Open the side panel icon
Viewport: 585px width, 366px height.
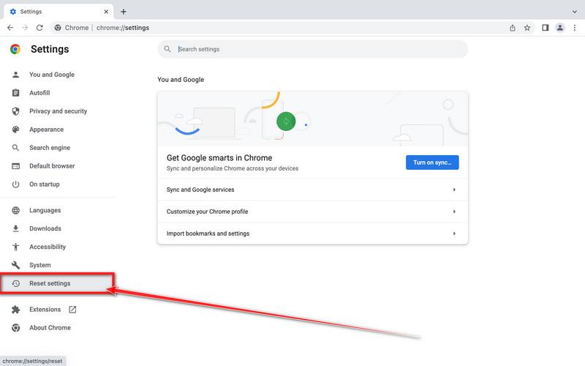545,28
